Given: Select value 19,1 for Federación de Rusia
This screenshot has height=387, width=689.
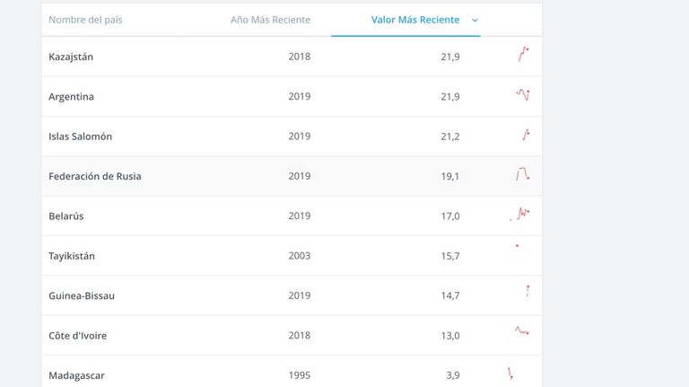Looking at the screenshot, I should [450, 176].
